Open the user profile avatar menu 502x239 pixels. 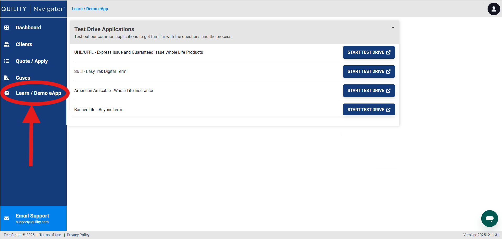[x=494, y=9]
